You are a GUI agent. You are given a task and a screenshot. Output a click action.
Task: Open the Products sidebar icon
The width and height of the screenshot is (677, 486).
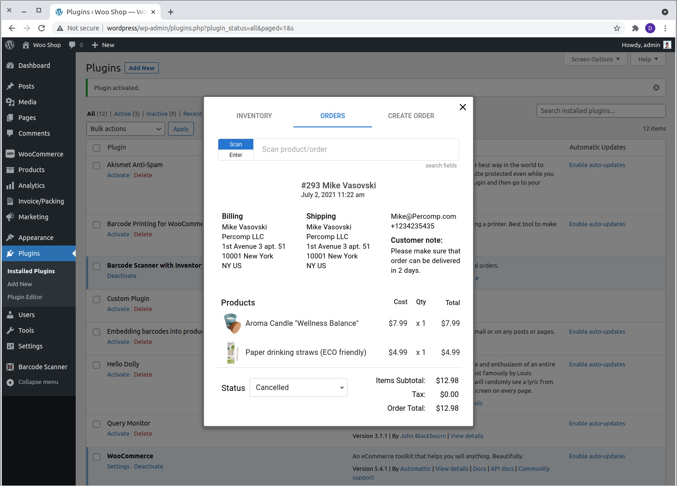[x=10, y=170]
